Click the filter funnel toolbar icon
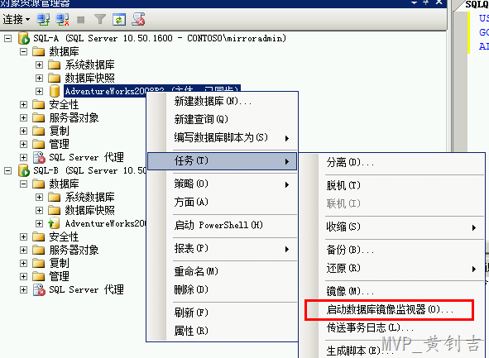The width and height of the screenshot is (489, 358). pyautogui.click(x=100, y=20)
